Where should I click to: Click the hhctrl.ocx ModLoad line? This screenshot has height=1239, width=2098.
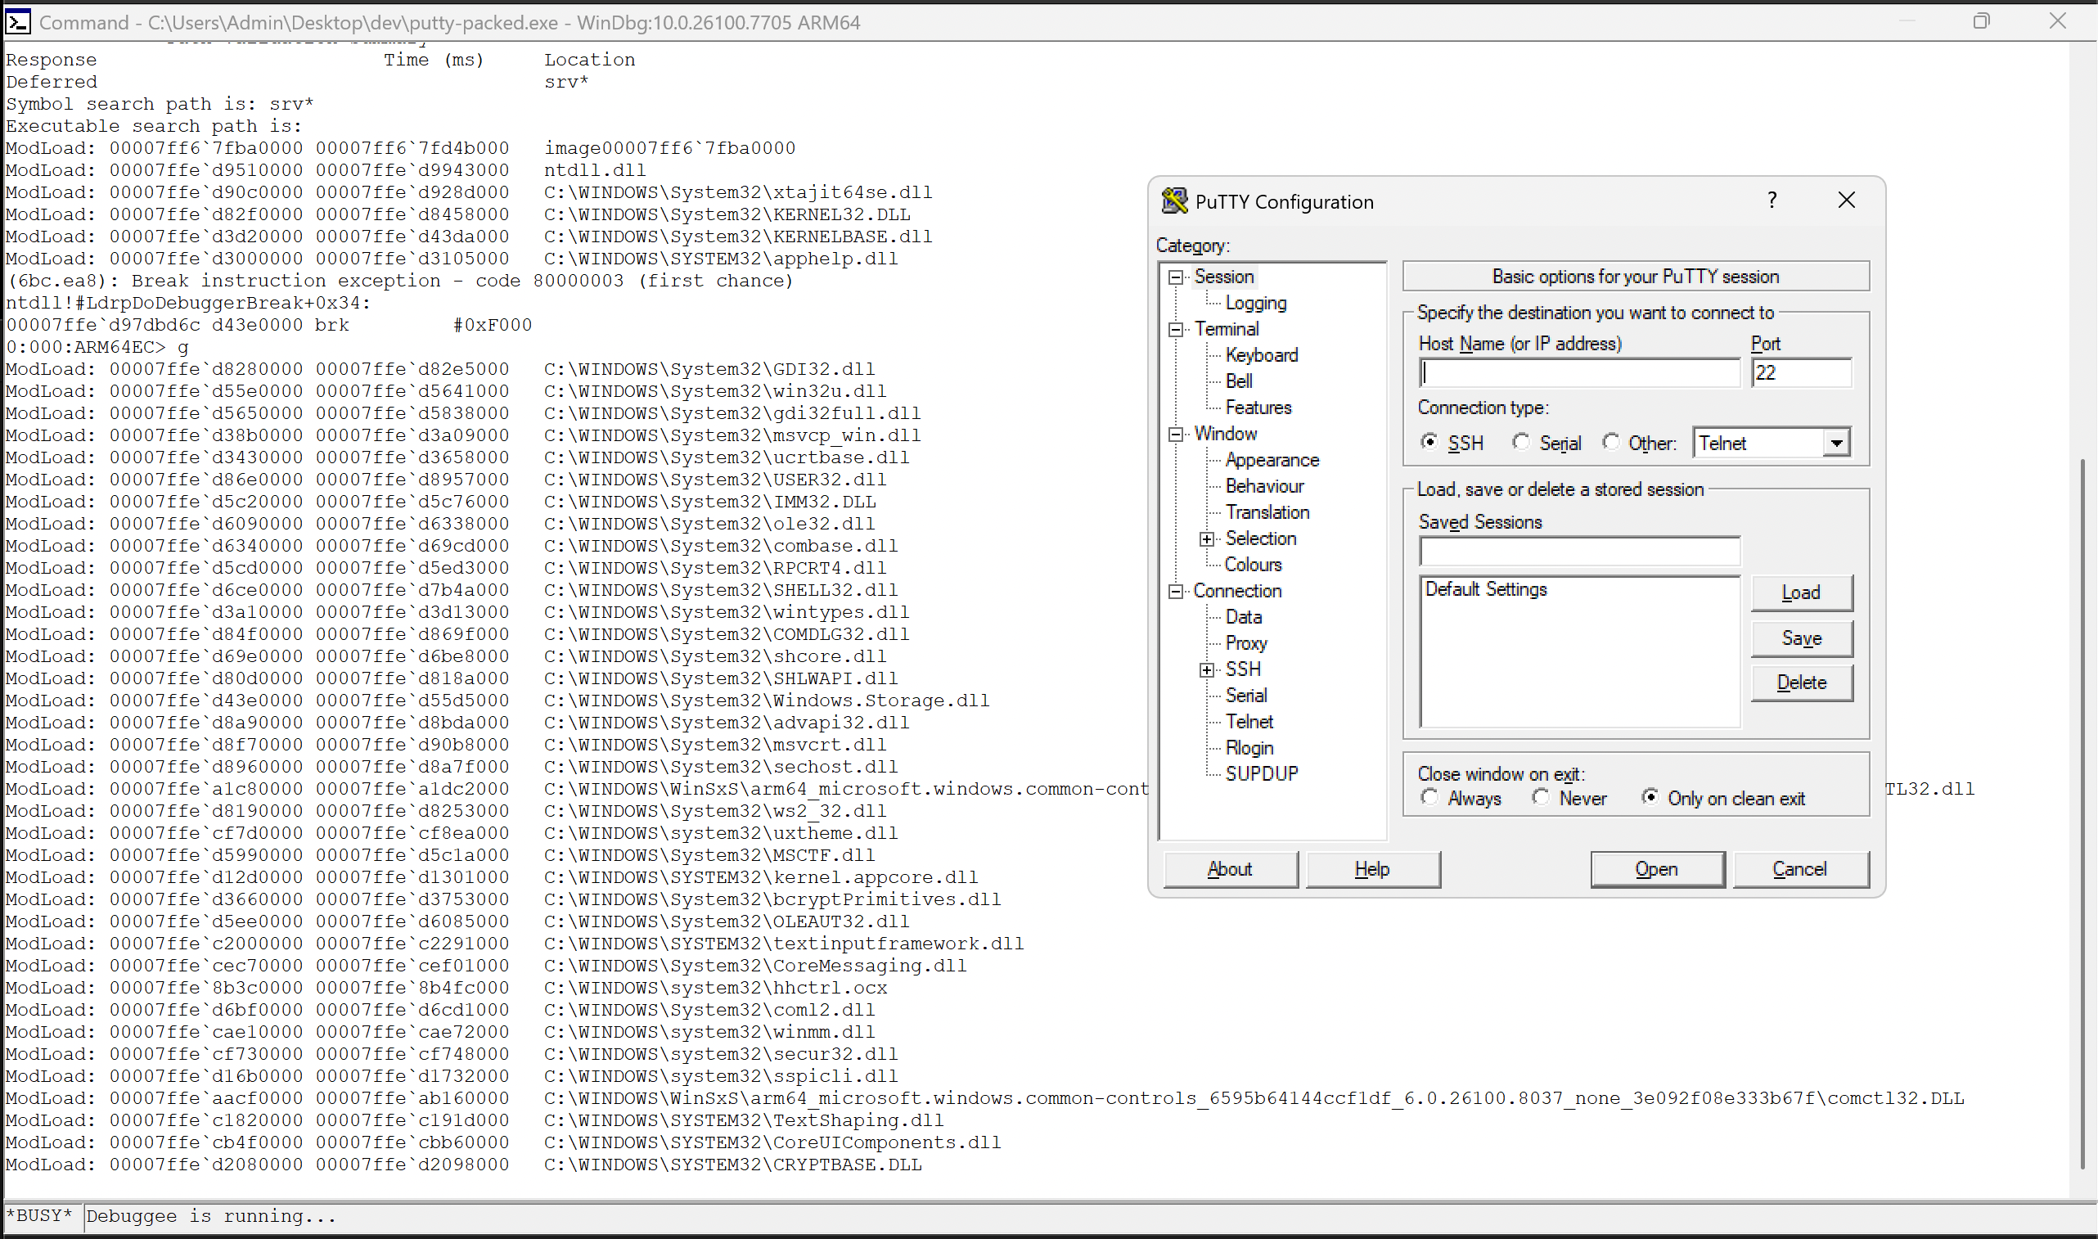pyautogui.click(x=446, y=989)
